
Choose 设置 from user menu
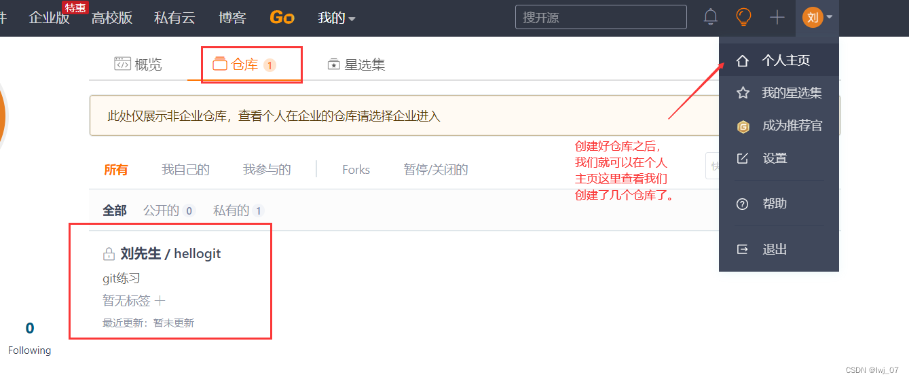click(x=779, y=158)
